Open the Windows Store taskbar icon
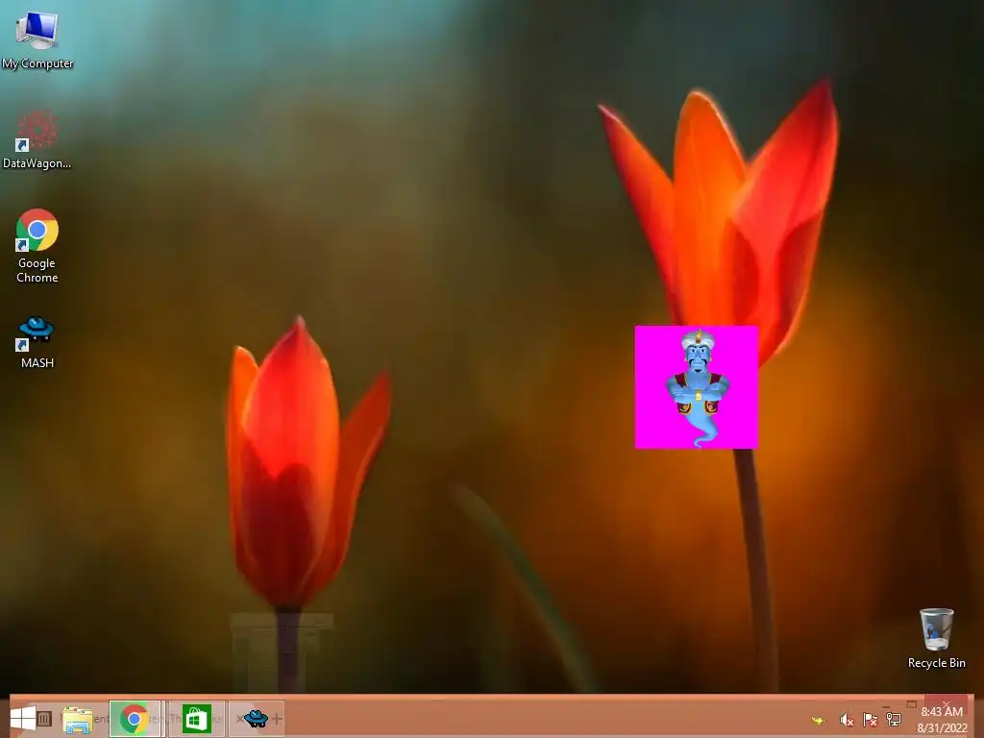The height and width of the screenshot is (738, 984). 196,719
